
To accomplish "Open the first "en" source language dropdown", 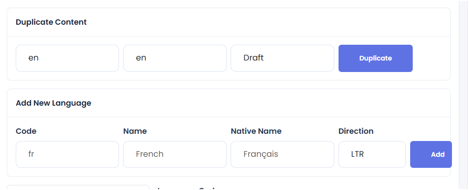I will tap(67, 58).
